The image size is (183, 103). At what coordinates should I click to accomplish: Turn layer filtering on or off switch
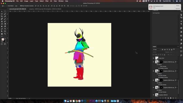pos(174,49)
